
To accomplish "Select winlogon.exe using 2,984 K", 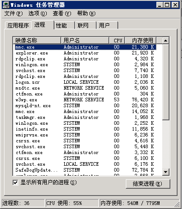I will point(85,65).
